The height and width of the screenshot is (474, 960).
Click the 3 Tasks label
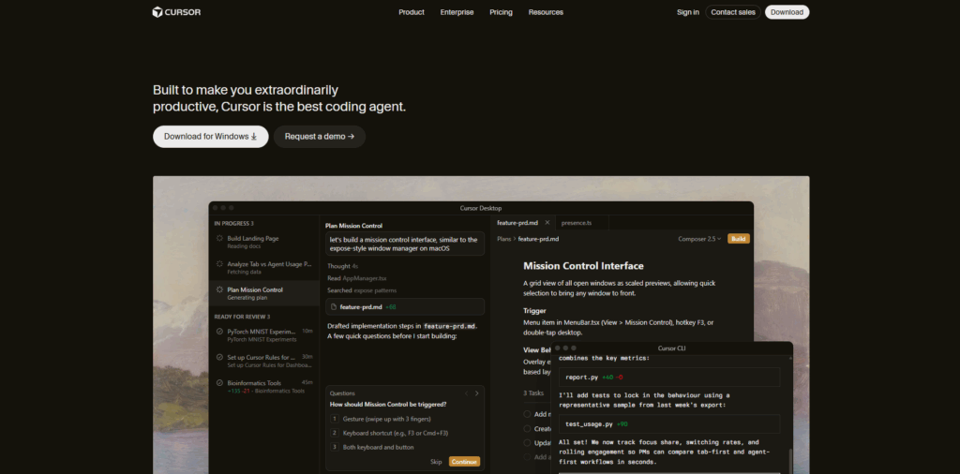pos(533,393)
